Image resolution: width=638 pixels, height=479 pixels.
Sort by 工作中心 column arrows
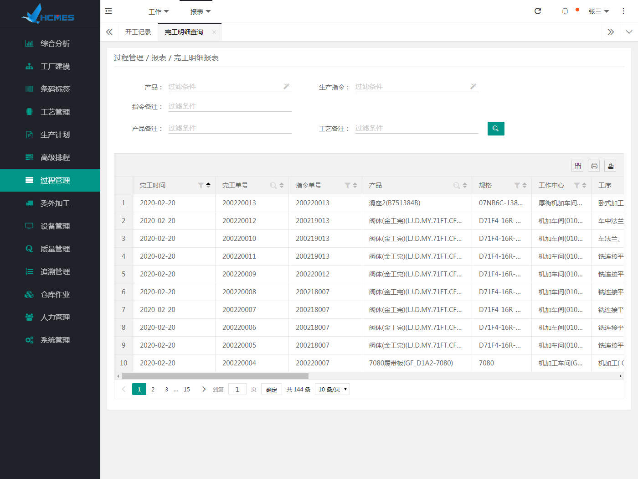point(584,185)
